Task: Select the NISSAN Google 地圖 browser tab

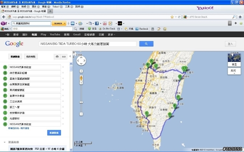Action: pos(24,11)
